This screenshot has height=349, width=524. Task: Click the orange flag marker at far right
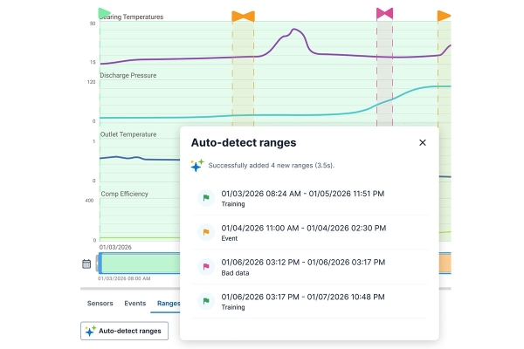click(x=444, y=16)
